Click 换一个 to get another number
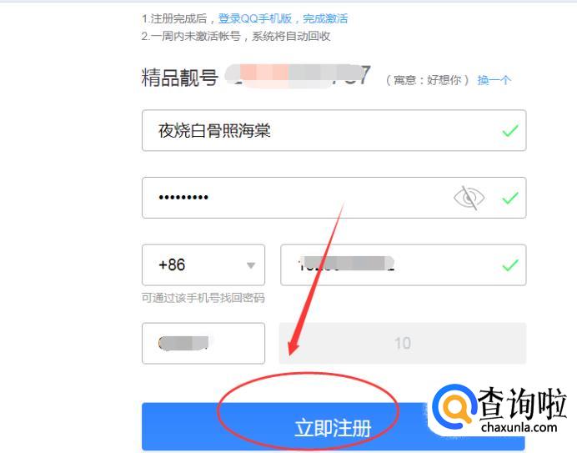This screenshot has width=577, height=453. pyautogui.click(x=494, y=80)
